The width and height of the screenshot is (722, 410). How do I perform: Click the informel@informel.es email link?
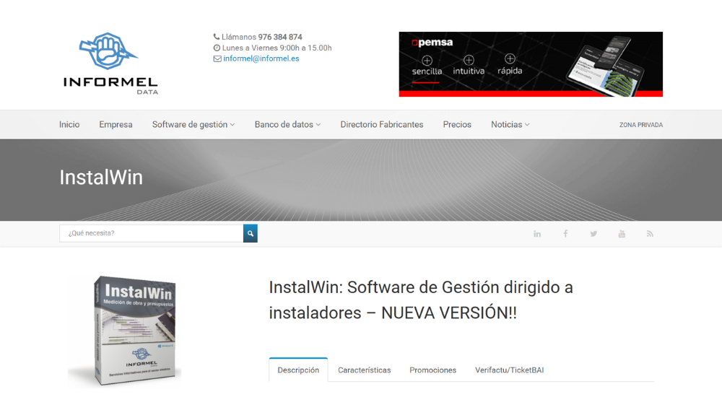(x=261, y=58)
